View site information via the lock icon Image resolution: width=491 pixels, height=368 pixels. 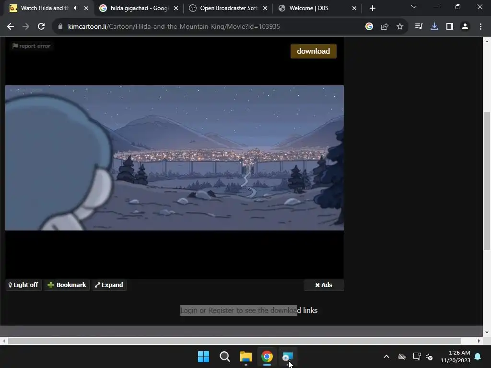tap(60, 27)
